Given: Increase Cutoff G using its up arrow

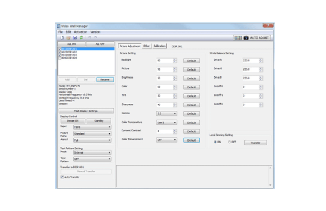Looking at the screenshot, I should click(261, 94).
